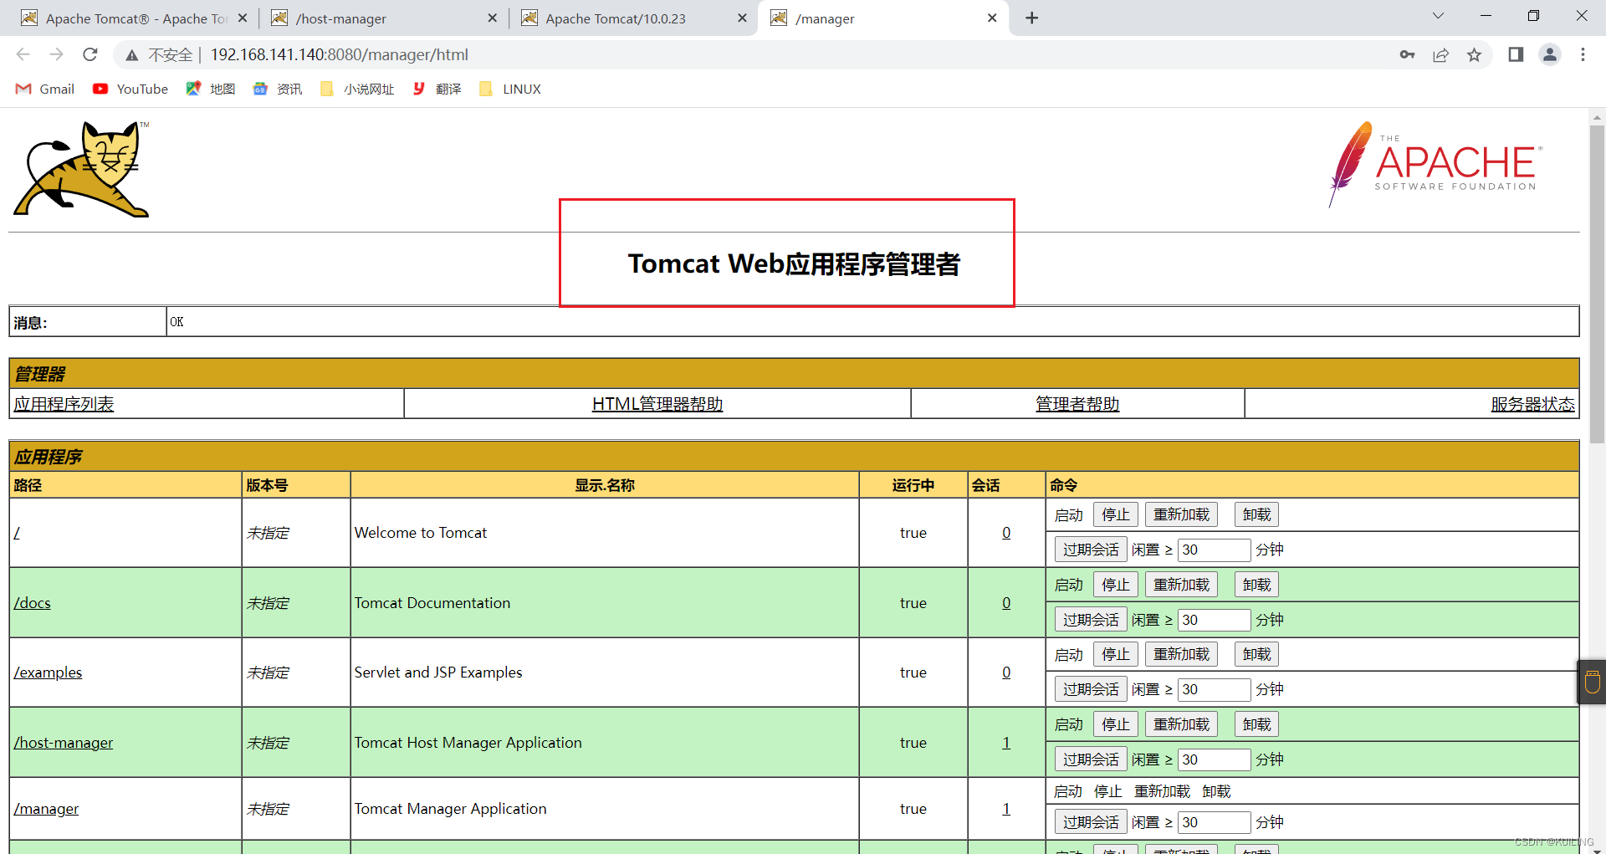1606x854 pixels.
Task: Open the 地图 maps bookmark
Action: [211, 89]
